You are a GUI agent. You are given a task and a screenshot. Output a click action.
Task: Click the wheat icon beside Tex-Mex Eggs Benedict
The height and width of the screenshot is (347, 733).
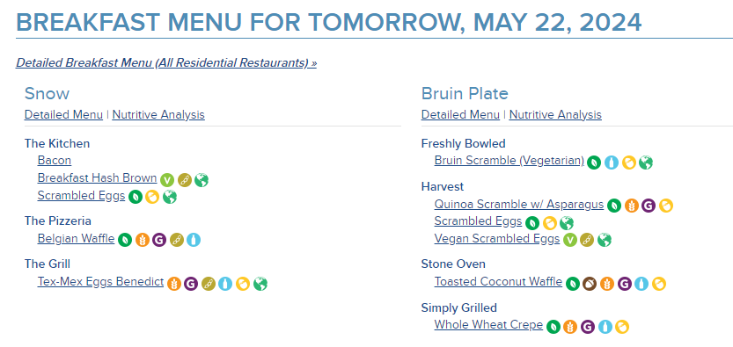(x=174, y=284)
